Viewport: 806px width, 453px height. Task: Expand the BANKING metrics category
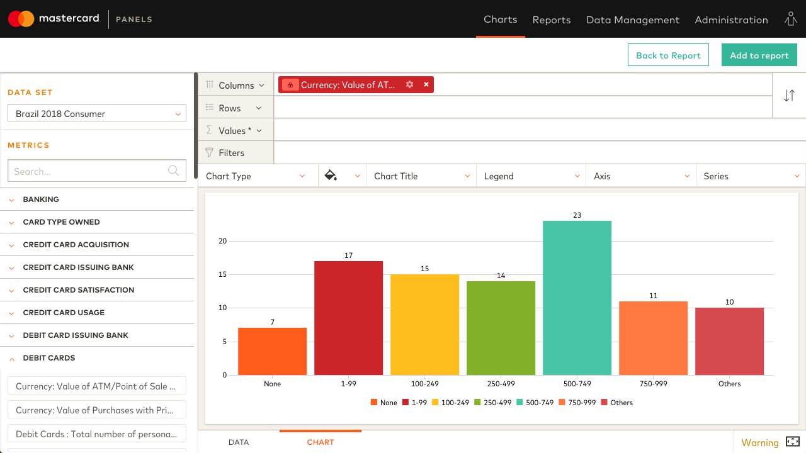point(11,199)
